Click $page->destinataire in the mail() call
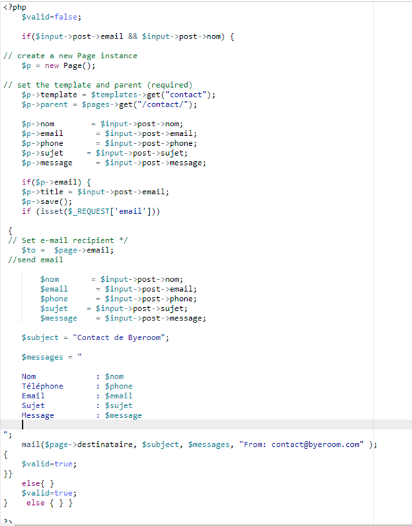Screen dimensions: 412x526 pyautogui.click(x=88, y=445)
